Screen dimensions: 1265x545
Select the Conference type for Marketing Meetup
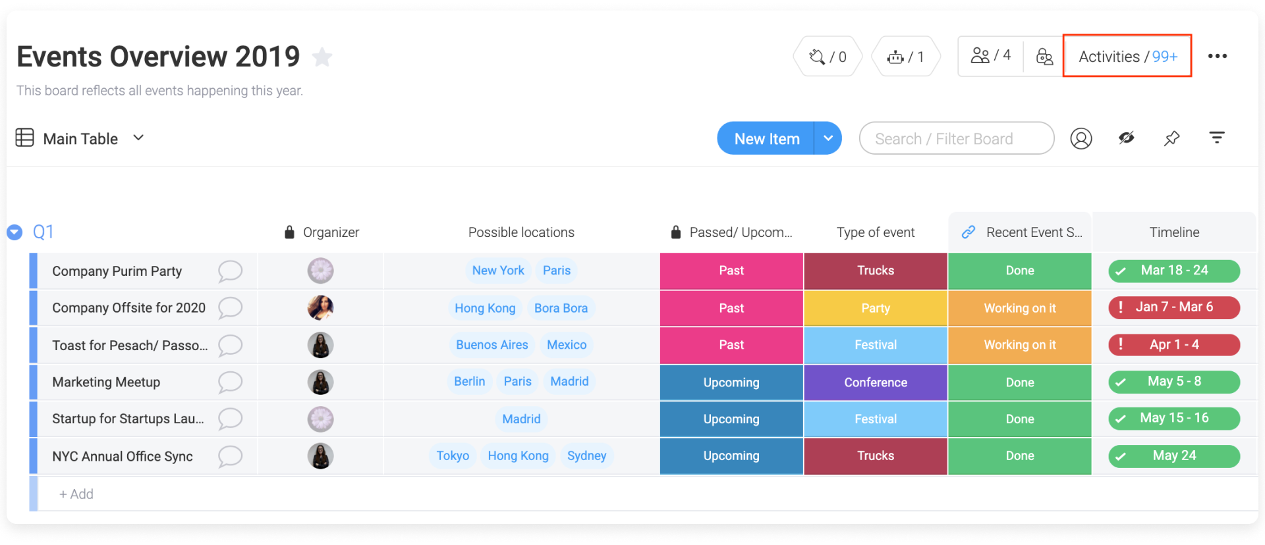pyautogui.click(x=876, y=382)
